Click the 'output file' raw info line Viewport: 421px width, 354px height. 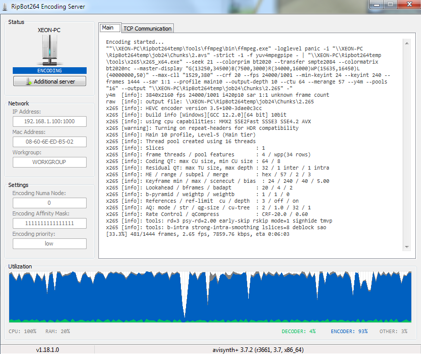210,101
